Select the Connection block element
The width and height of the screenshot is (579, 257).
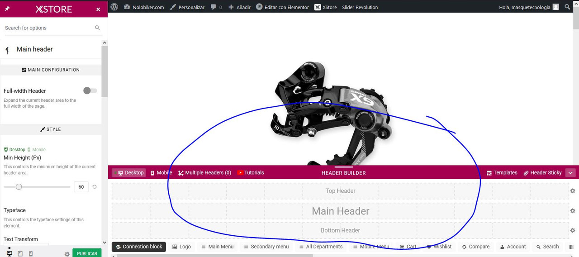(139, 247)
